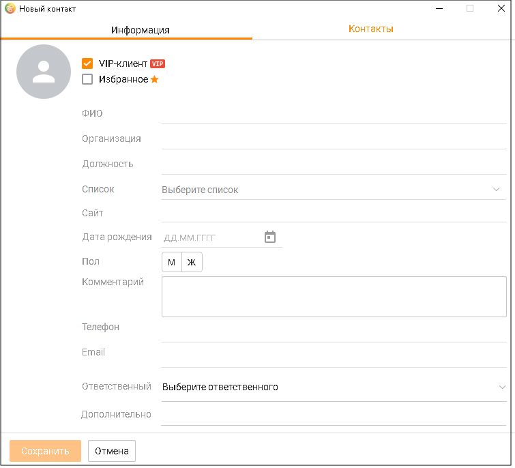Screen dimensions: 515x468
Task: Click the red VIP badge
Action: coord(158,63)
